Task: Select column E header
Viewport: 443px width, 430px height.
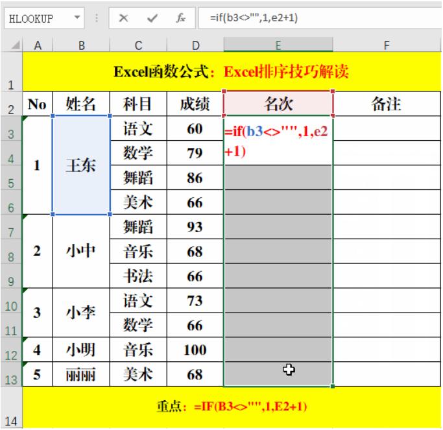Action: 278,45
